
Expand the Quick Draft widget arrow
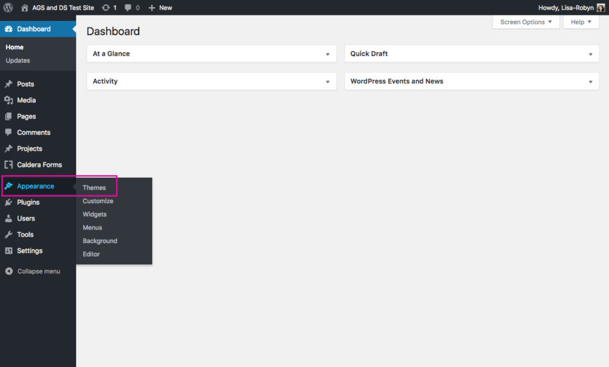(590, 54)
